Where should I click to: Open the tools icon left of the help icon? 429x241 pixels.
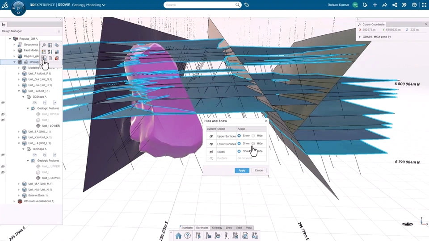pyautogui.click(x=404, y=5)
